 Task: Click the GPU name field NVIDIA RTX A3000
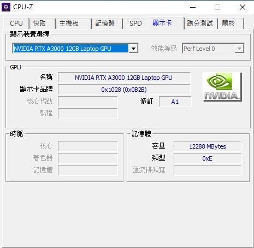pyautogui.click(x=124, y=78)
